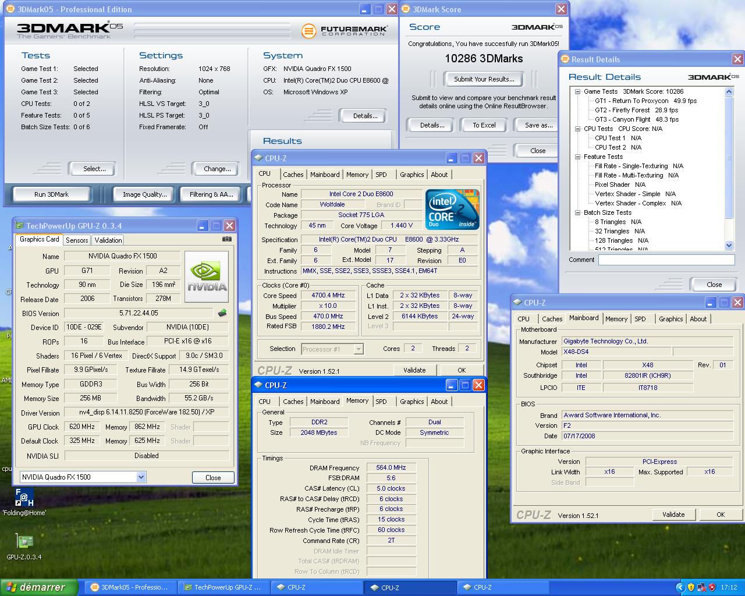Select GT2 - Firefly Forest result row
Viewport: 745px width, 596px height.
[x=636, y=110]
